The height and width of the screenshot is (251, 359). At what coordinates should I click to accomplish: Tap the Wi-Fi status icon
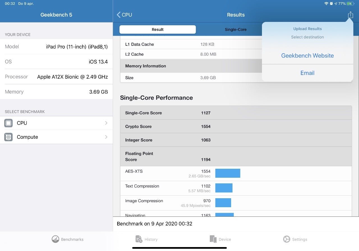click(x=326, y=4)
